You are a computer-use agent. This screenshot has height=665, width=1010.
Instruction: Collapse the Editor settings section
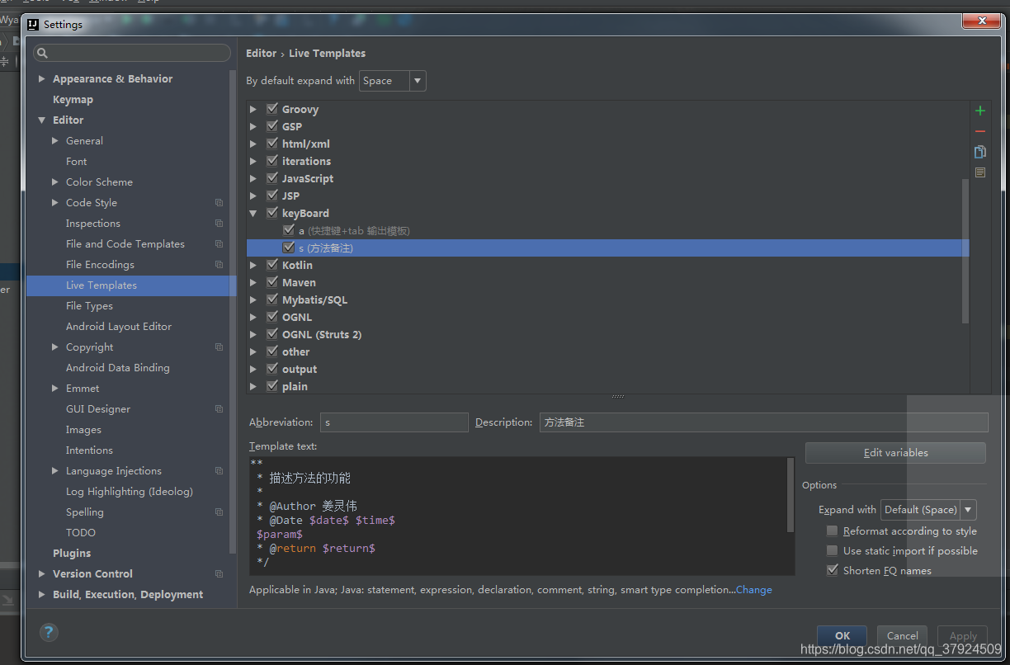click(x=42, y=120)
